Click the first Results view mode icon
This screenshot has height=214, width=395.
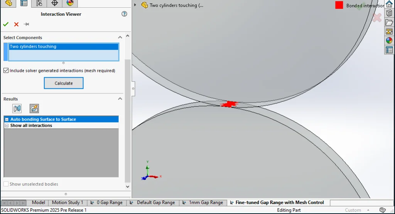coord(17,109)
